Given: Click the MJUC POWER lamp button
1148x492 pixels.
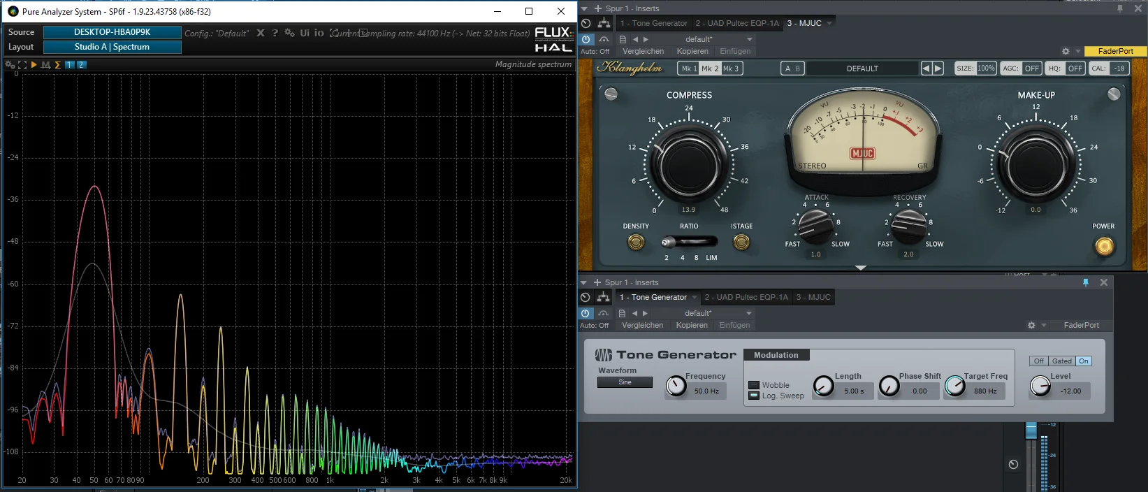Looking at the screenshot, I should point(1104,246).
